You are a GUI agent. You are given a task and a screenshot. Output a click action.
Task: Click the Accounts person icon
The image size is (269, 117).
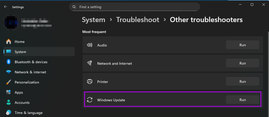pyautogui.click(x=9, y=102)
